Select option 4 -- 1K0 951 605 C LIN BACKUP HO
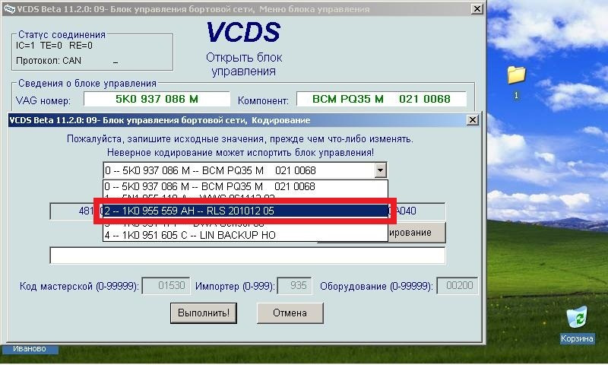The height and width of the screenshot is (365, 608). 245,235
